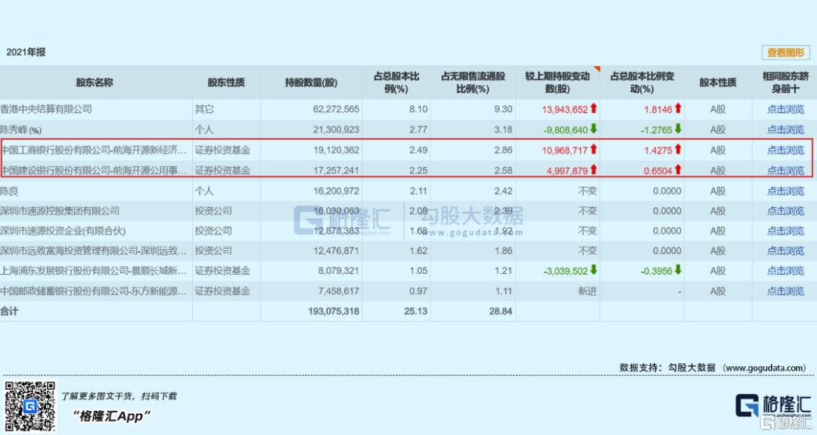The height and width of the screenshot is (435, 817).
Task: Click the 股东性质 column header
Action: pos(226,82)
